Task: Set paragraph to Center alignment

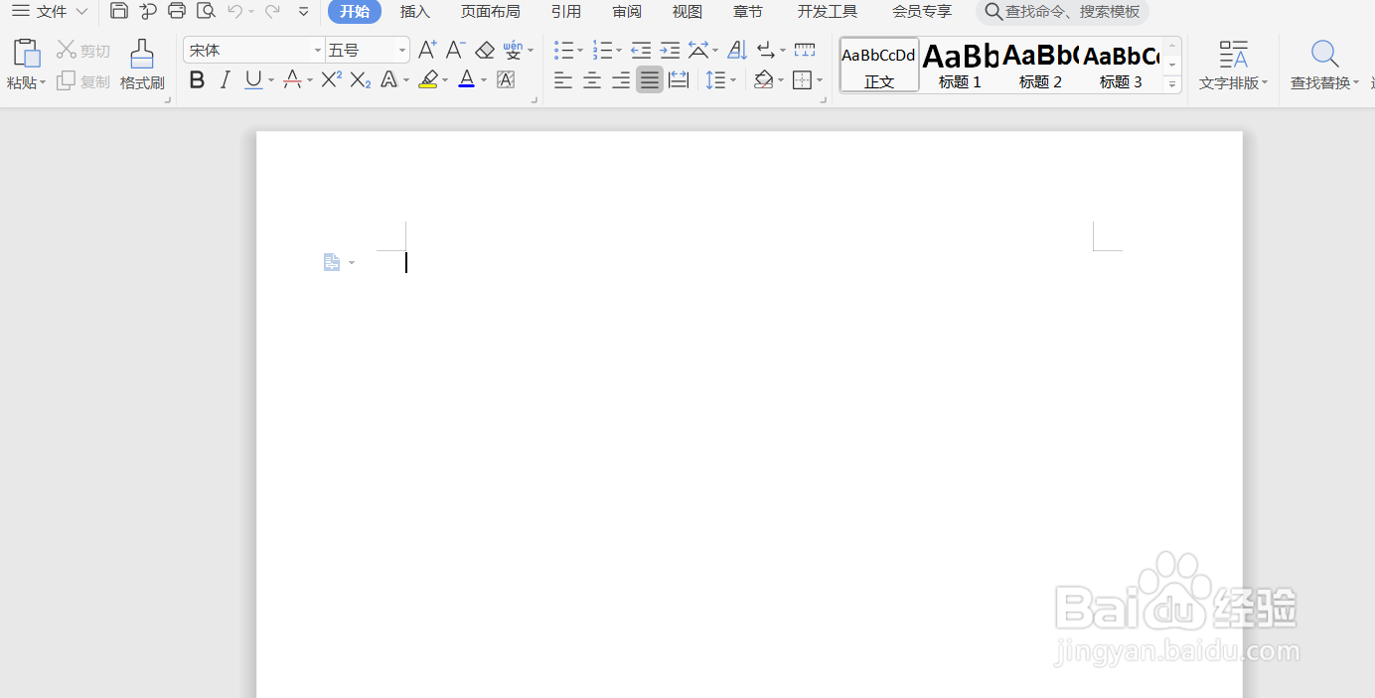Action: click(592, 80)
